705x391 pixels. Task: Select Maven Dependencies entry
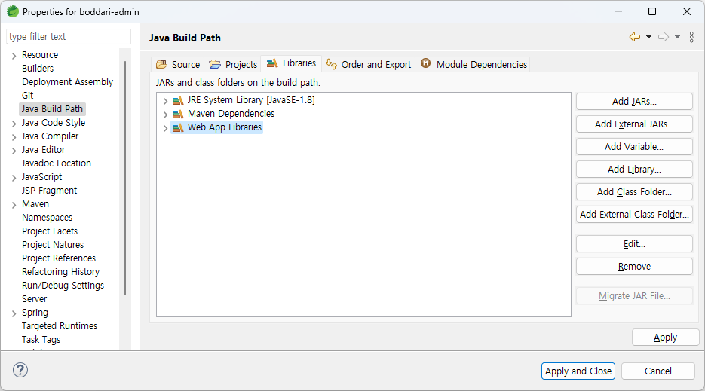point(231,114)
